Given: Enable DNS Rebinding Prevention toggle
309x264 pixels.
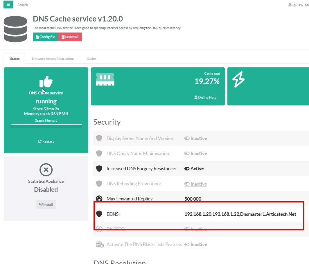Looking at the screenshot, I should 195,184.
